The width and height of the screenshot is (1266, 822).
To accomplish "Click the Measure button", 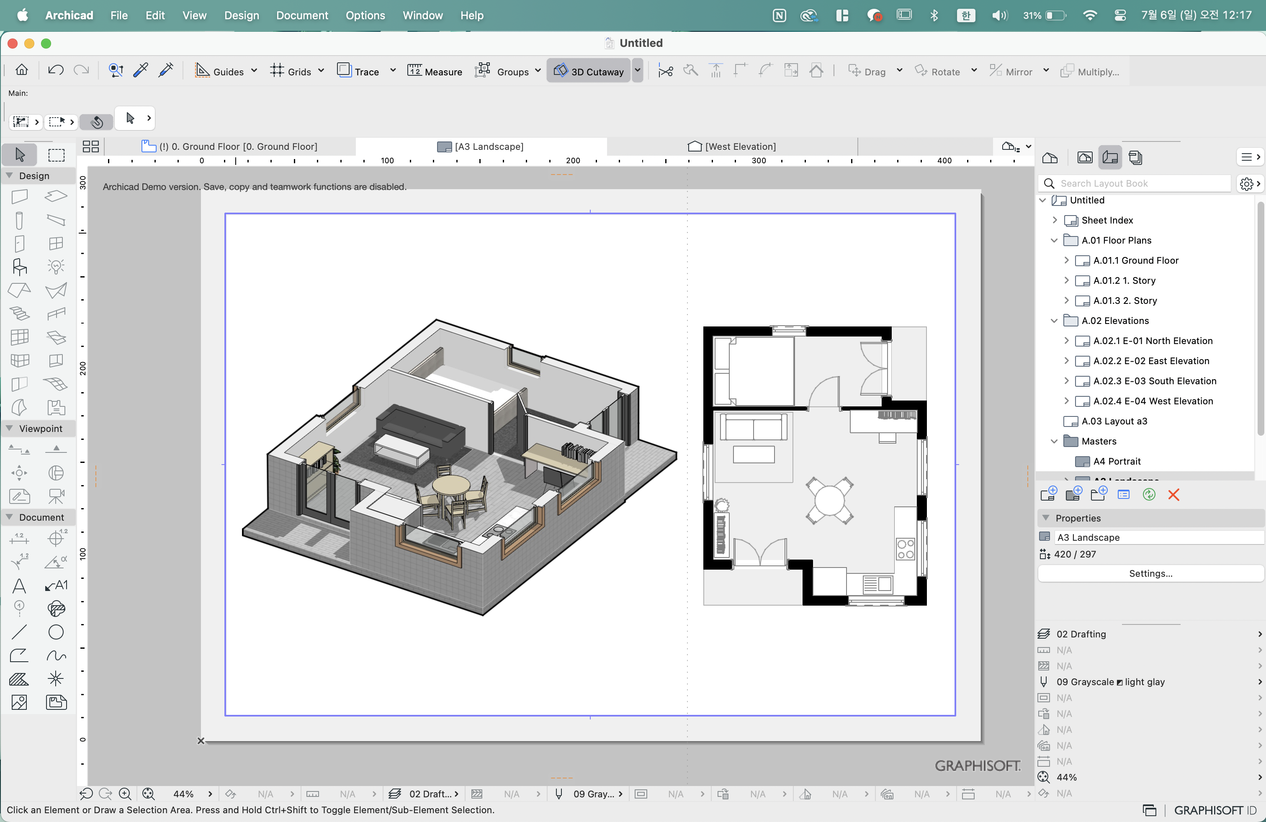I will click(435, 71).
